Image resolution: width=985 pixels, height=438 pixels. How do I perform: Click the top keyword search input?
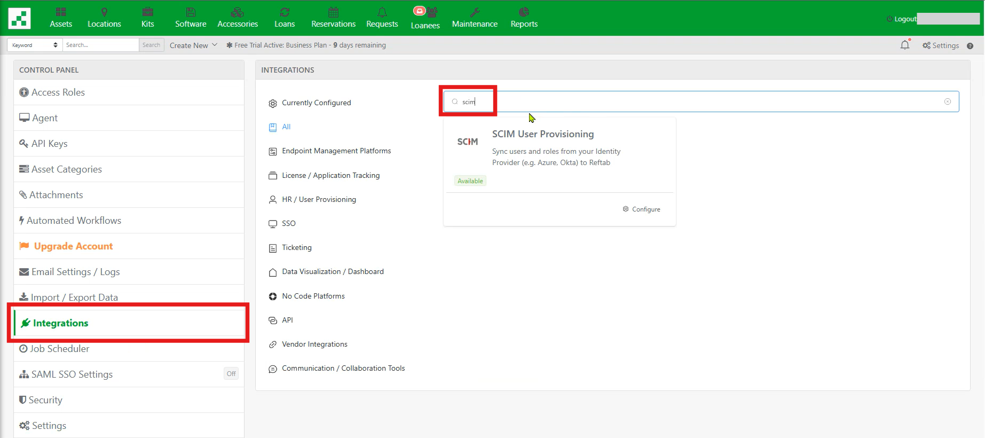coord(100,45)
